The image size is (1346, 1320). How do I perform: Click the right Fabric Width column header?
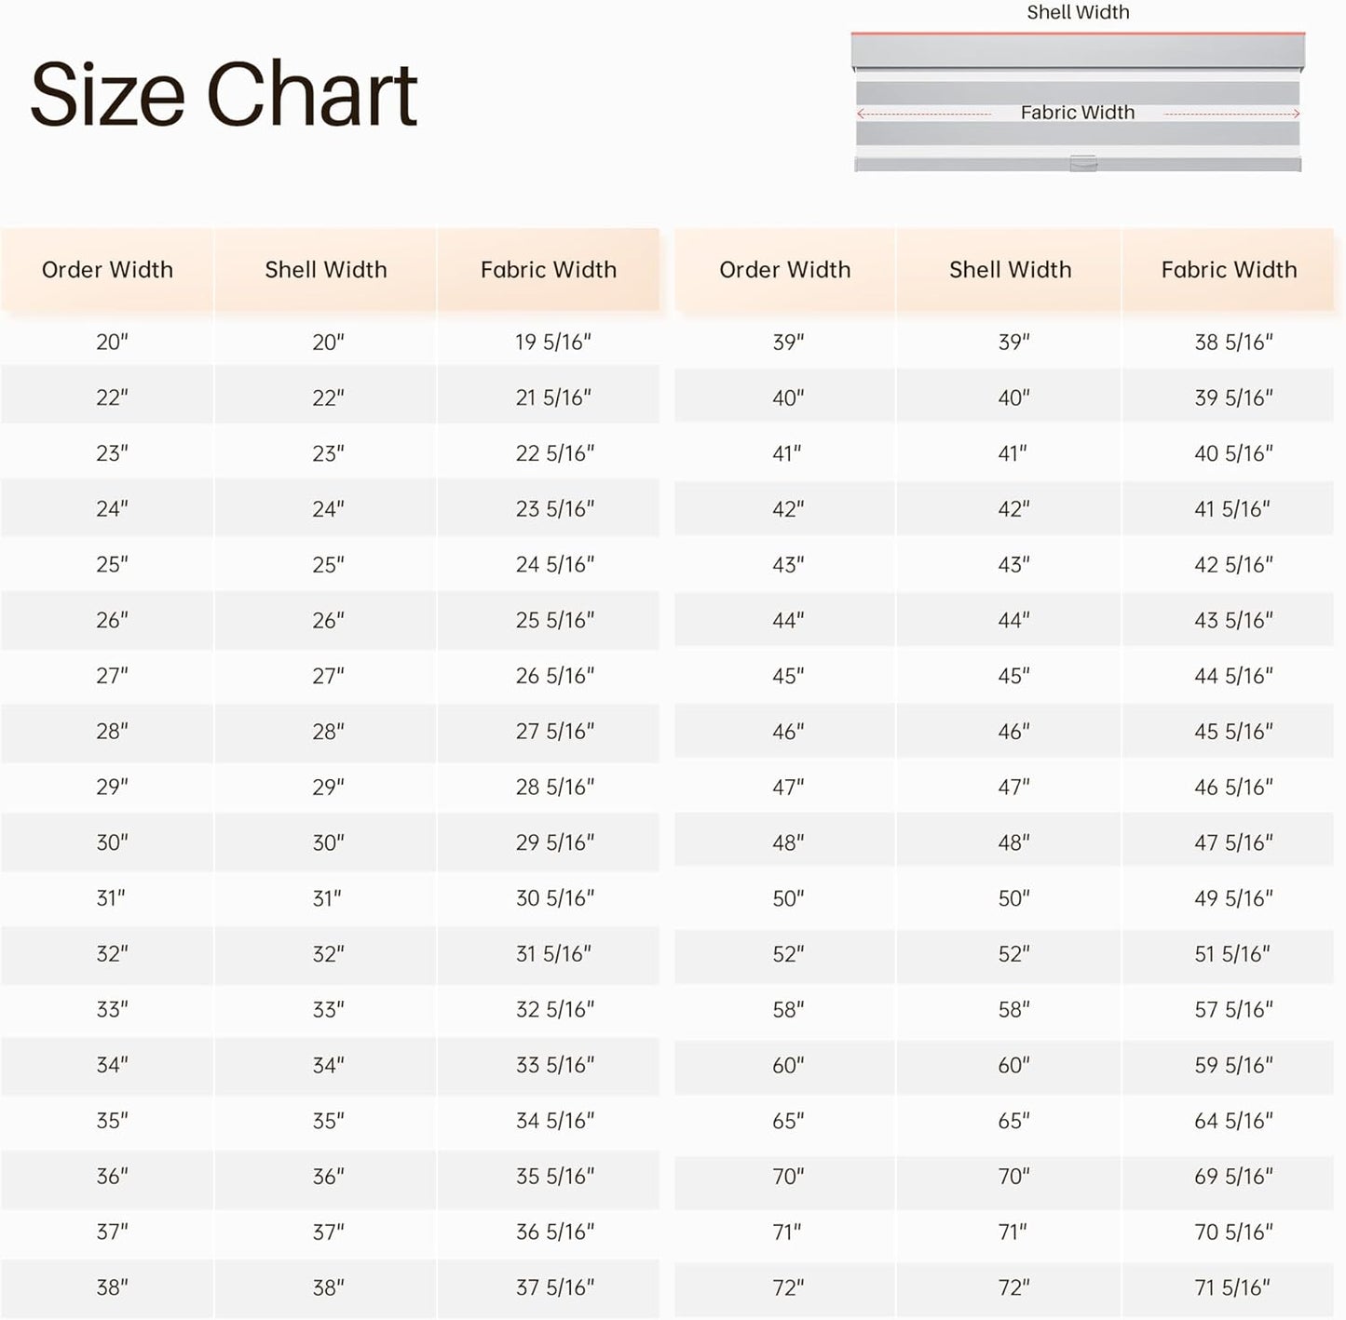(1229, 270)
